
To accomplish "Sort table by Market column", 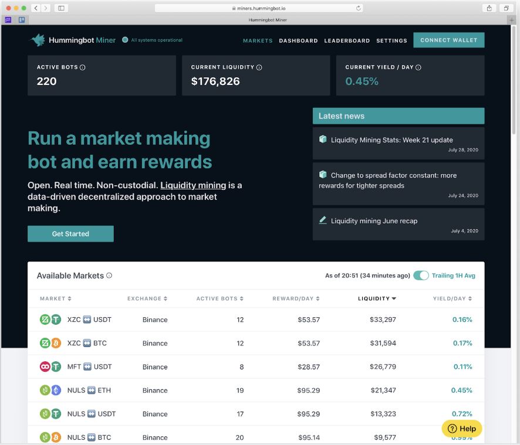I will click(56, 299).
